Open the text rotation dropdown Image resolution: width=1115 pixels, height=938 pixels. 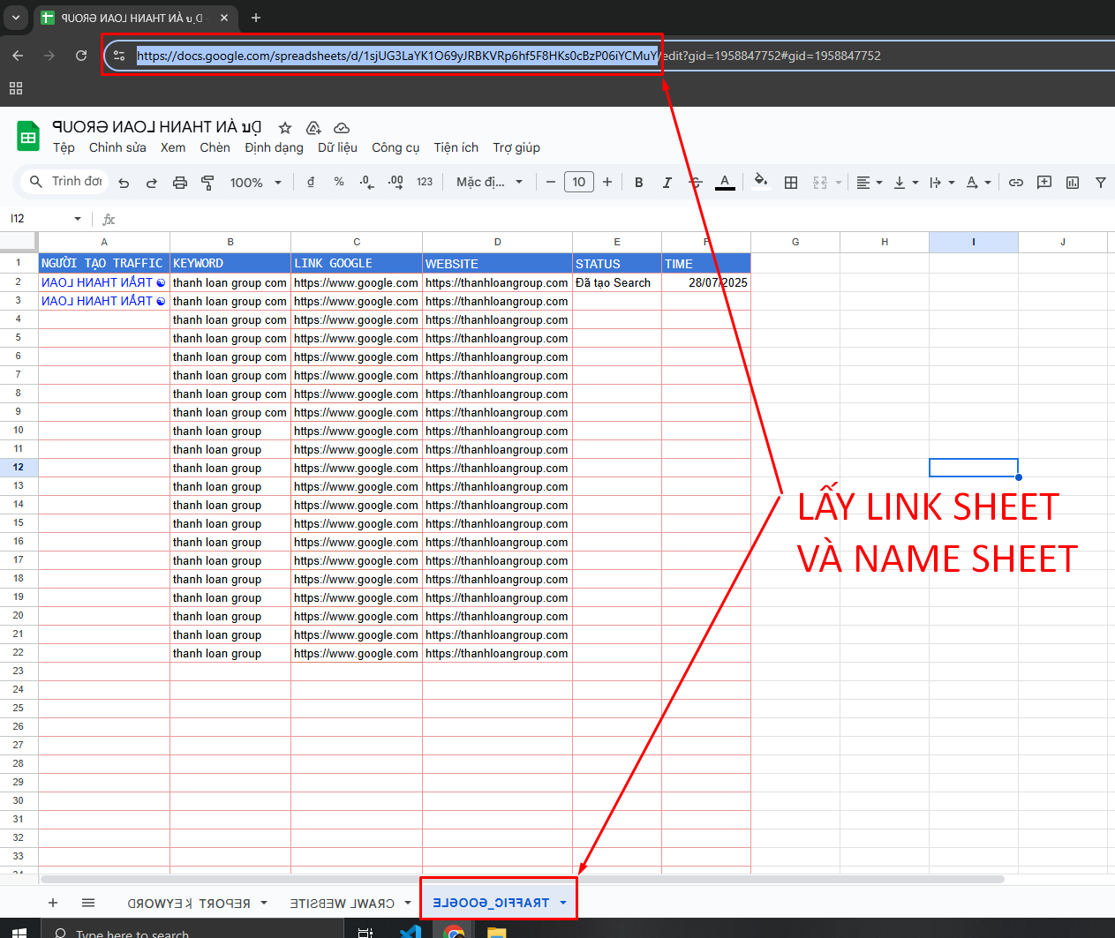click(978, 182)
